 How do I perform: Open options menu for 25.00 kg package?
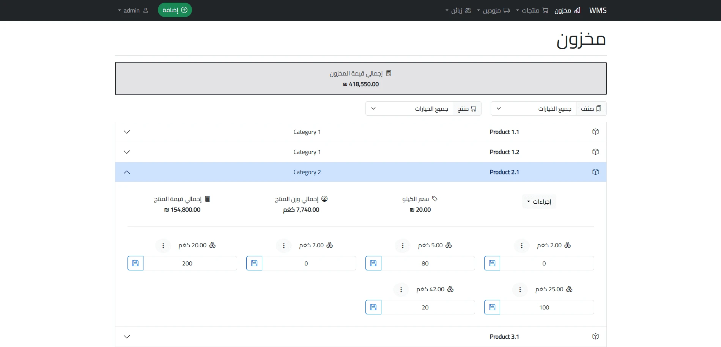point(520,290)
